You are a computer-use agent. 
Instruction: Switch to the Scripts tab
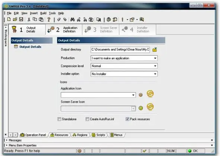tap(98, 135)
